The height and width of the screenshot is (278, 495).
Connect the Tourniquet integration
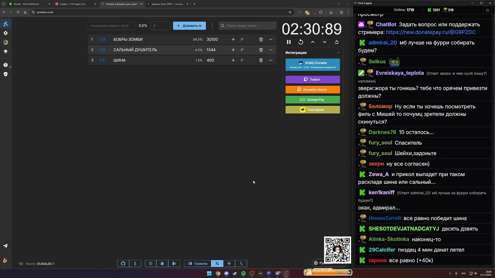click(x=312, y=110)
